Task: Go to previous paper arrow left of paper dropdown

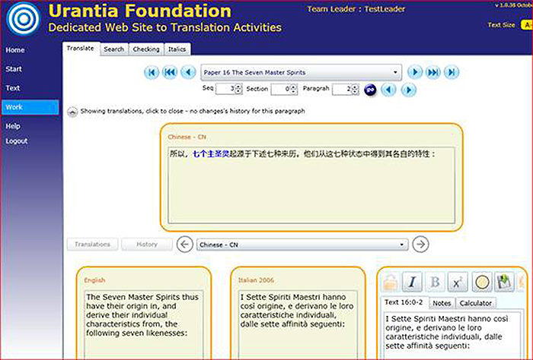Action: pyautogui.click(x=188, y=72)
